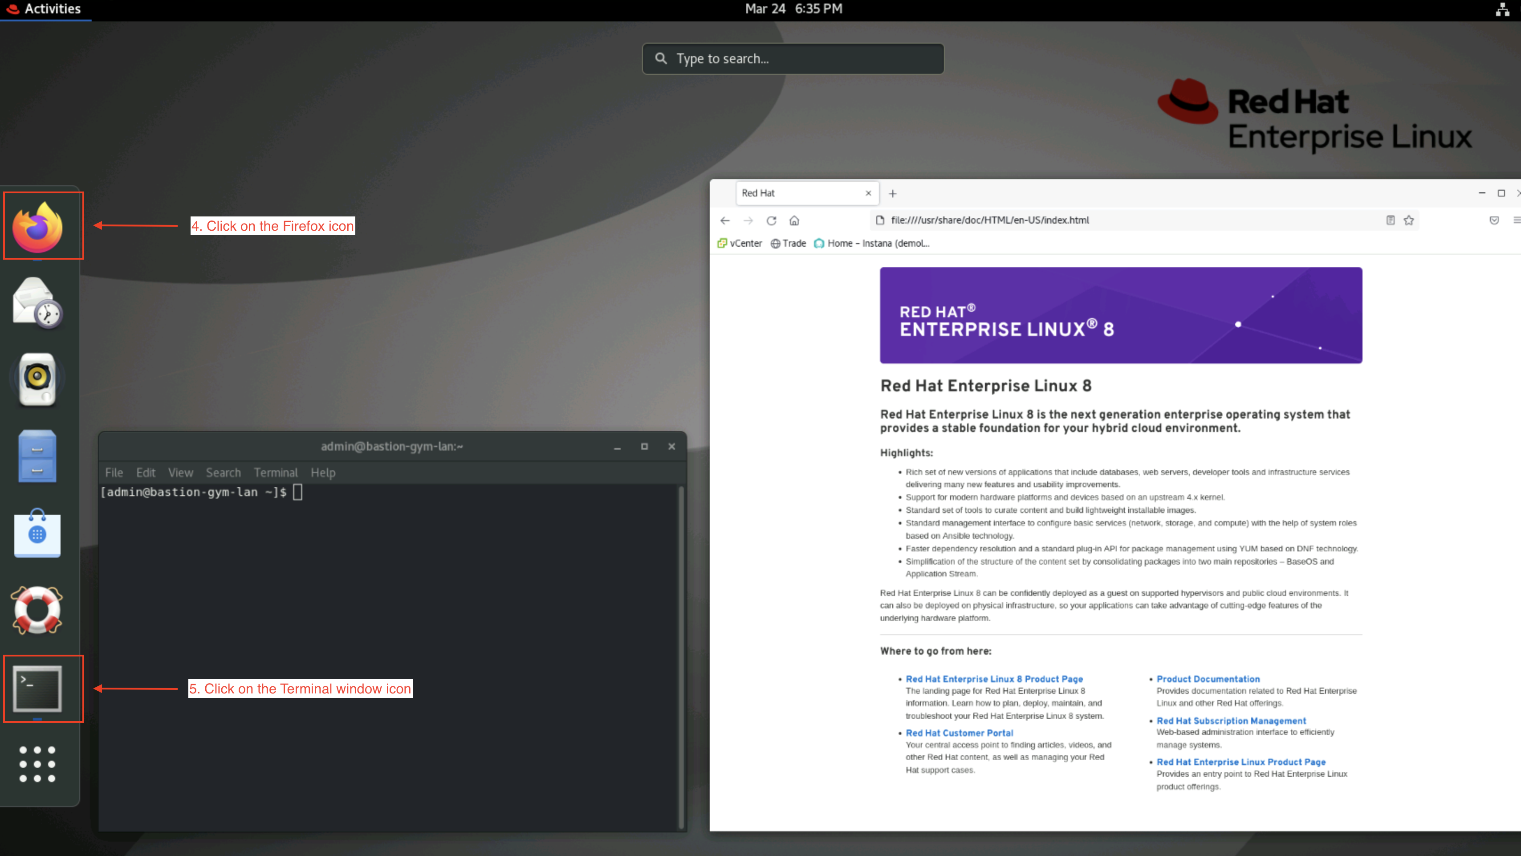Click the terminal prompt line
The image size is (1521, 856).
(x=201, y=492)
